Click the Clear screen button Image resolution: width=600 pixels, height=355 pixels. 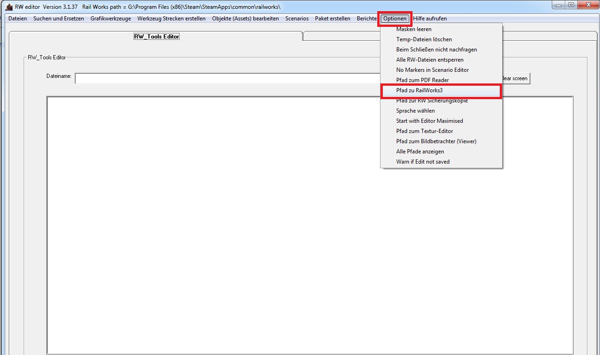pyautogui.click(x=516, y=78)
